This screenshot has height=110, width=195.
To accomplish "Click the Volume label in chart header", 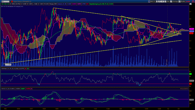I will point(51,4).
